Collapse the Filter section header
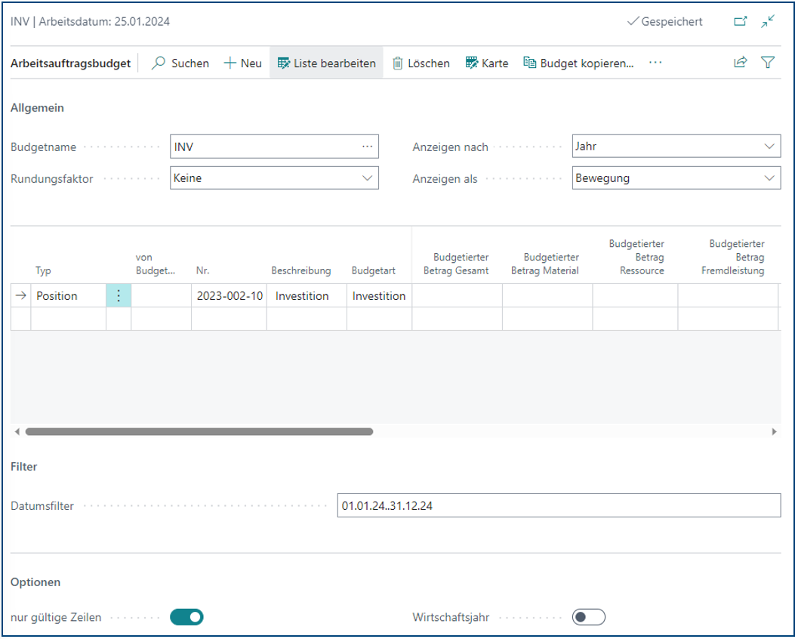 click(x=24, y=466)
